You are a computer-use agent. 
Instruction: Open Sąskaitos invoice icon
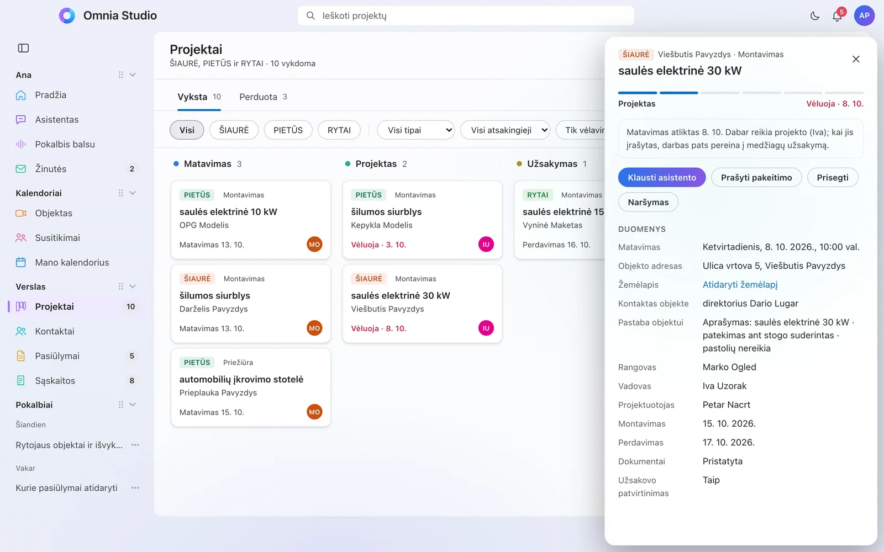point(21,380)
